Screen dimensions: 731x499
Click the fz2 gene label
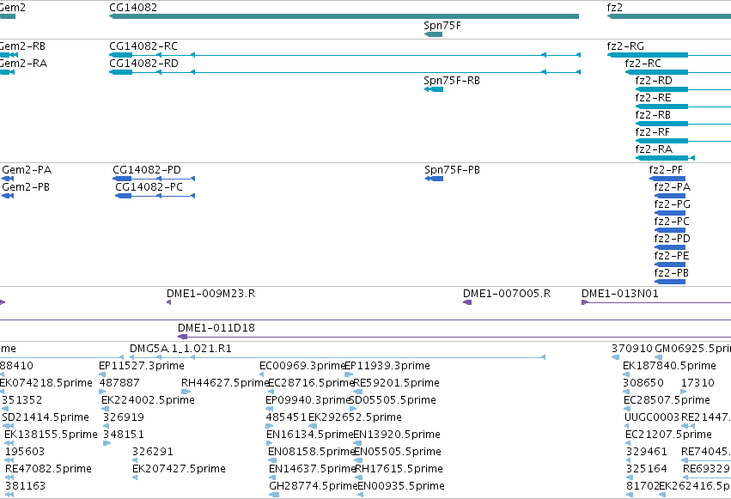[x=614, y=8]
